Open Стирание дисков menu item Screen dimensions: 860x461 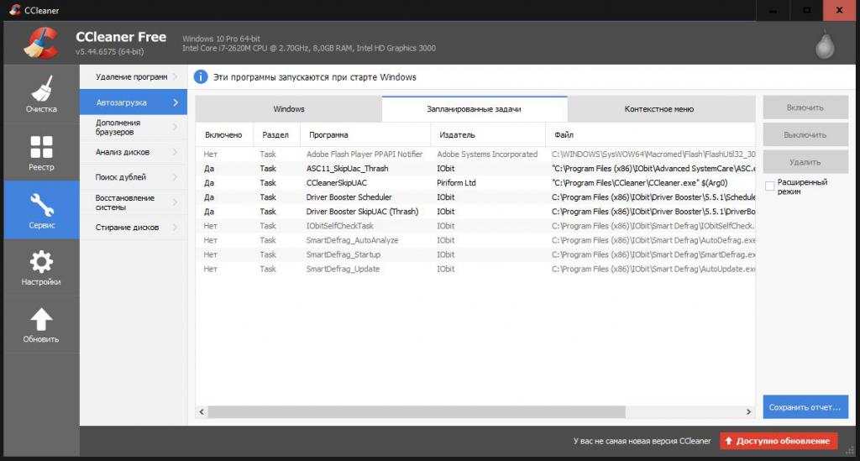click(134, 227)
